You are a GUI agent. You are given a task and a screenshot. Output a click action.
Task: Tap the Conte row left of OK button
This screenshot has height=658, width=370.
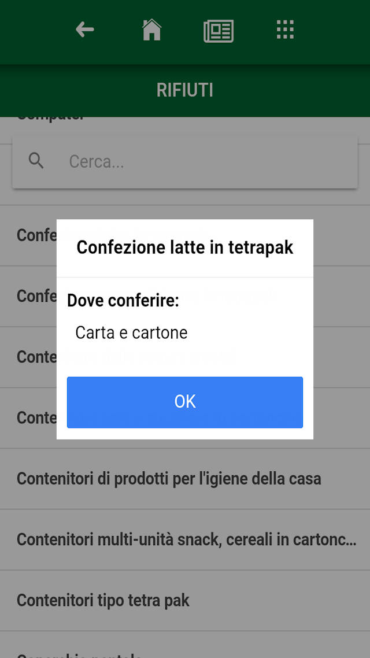point(36,417)
